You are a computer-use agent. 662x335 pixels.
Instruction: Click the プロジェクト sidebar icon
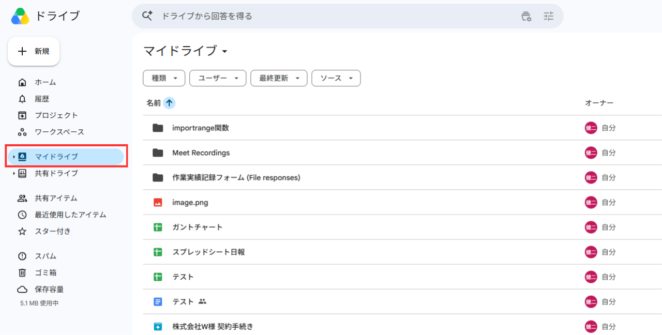click(x=22, y=115)
